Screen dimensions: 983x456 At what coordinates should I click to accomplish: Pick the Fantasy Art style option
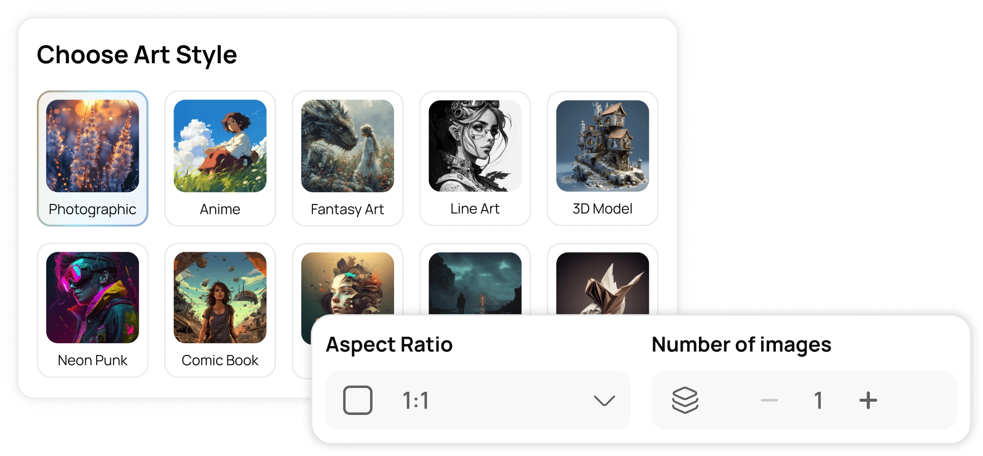click(347, 158)
